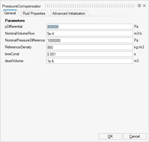Image resolution: width=149 pixels, height=142 pixels.
Task: Edit the ReferenceDensity field
Action: [90, 47]
